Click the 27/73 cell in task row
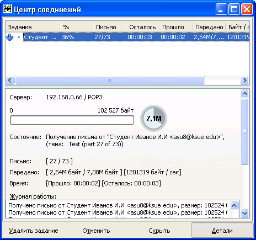256x240 pixels. tap(102, 37)
